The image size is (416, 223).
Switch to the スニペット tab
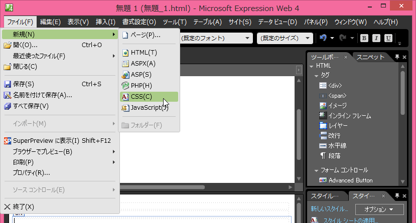coord(370,57)
